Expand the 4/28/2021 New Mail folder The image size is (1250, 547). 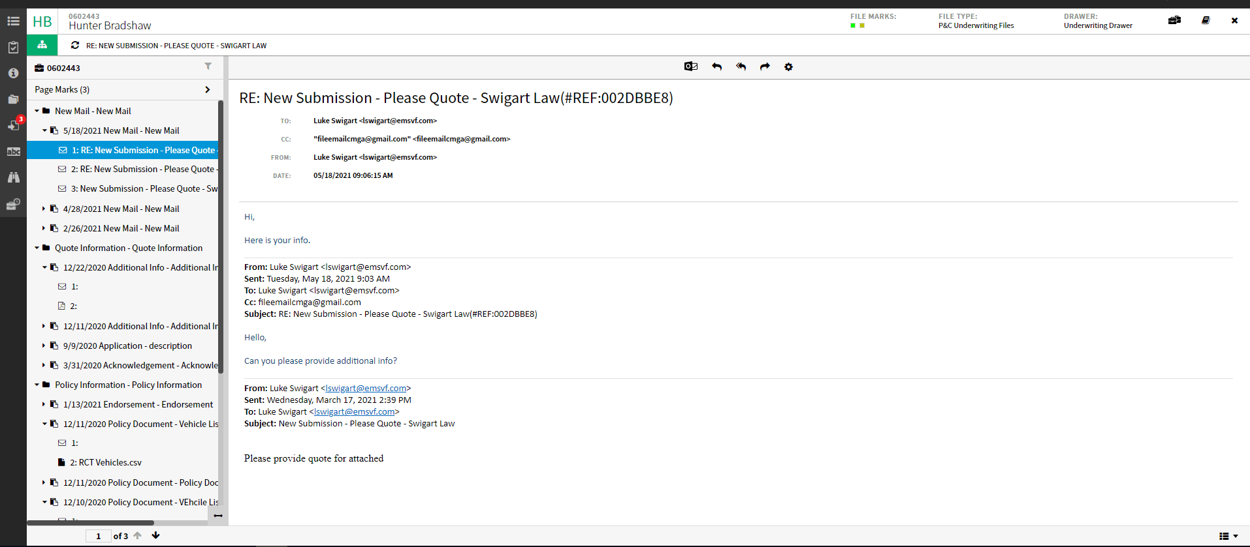(x=44, y=209)
